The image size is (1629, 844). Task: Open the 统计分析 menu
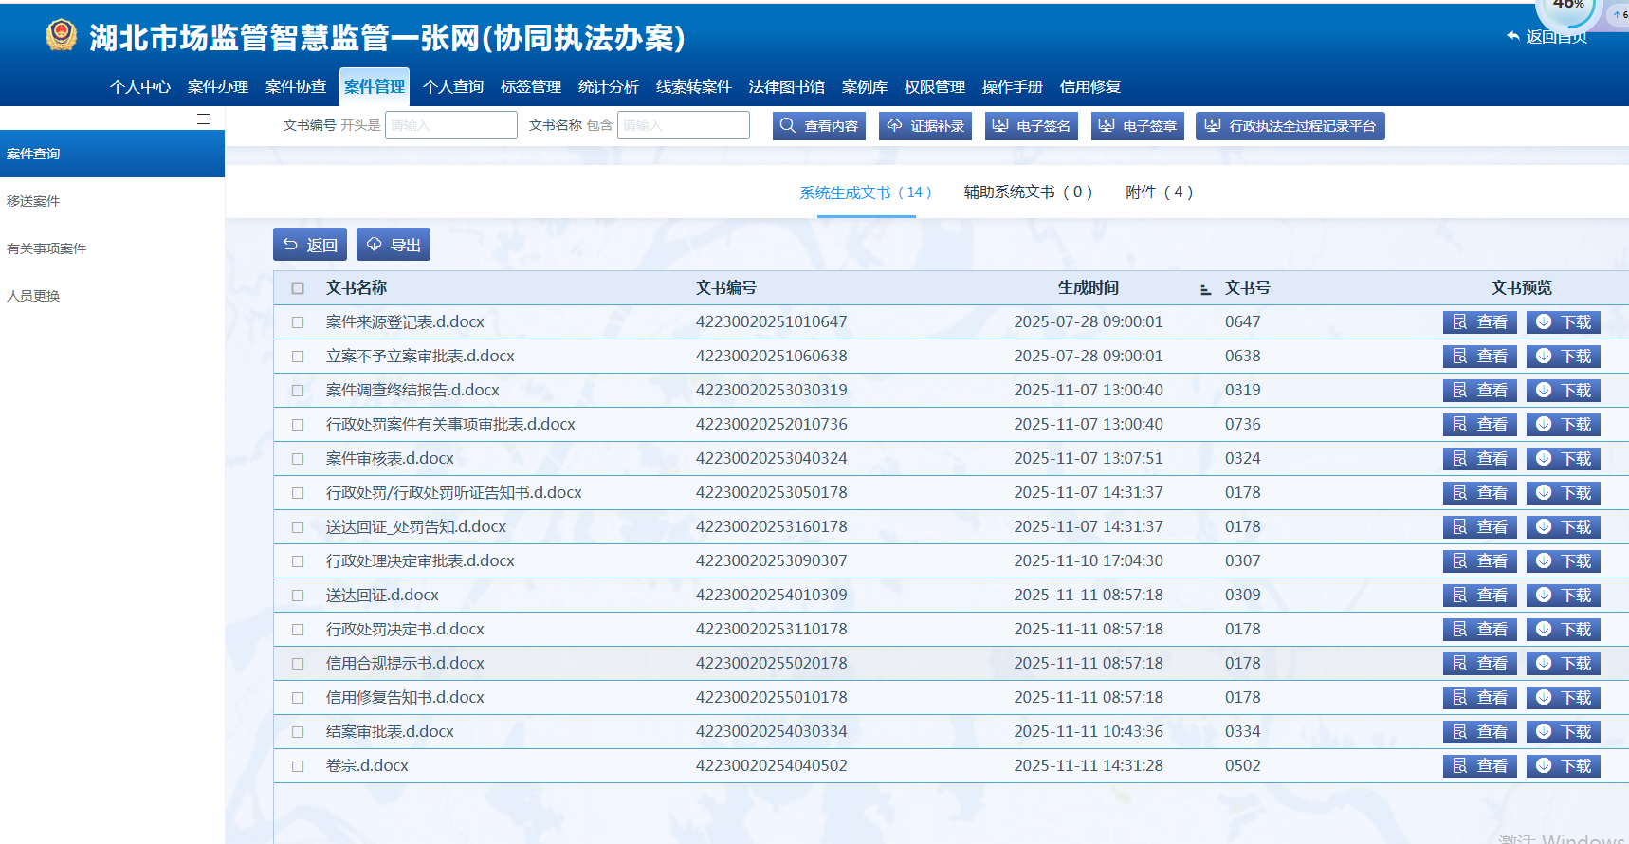pos(608,86)
